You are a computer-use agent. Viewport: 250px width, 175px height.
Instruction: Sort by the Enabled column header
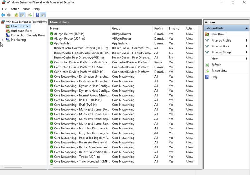(176, 28)
